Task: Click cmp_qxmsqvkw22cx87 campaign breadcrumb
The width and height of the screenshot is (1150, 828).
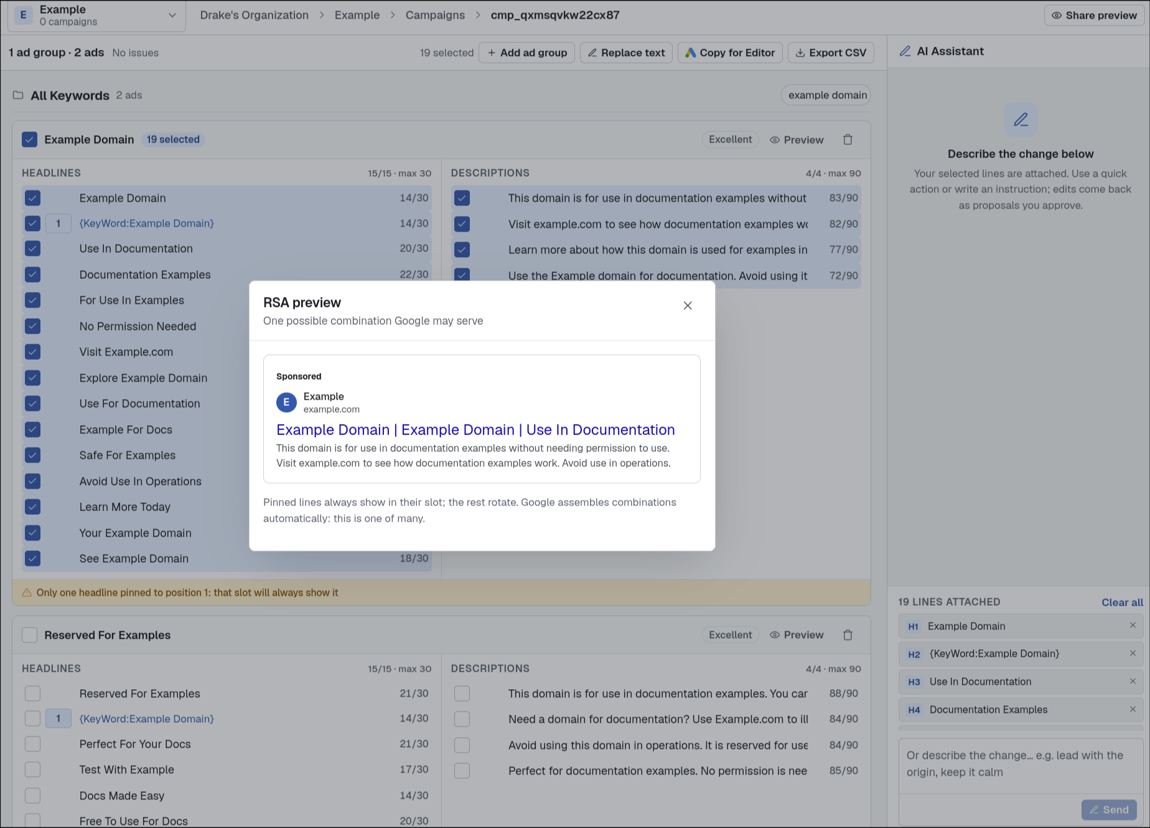Action: [555, 15]
